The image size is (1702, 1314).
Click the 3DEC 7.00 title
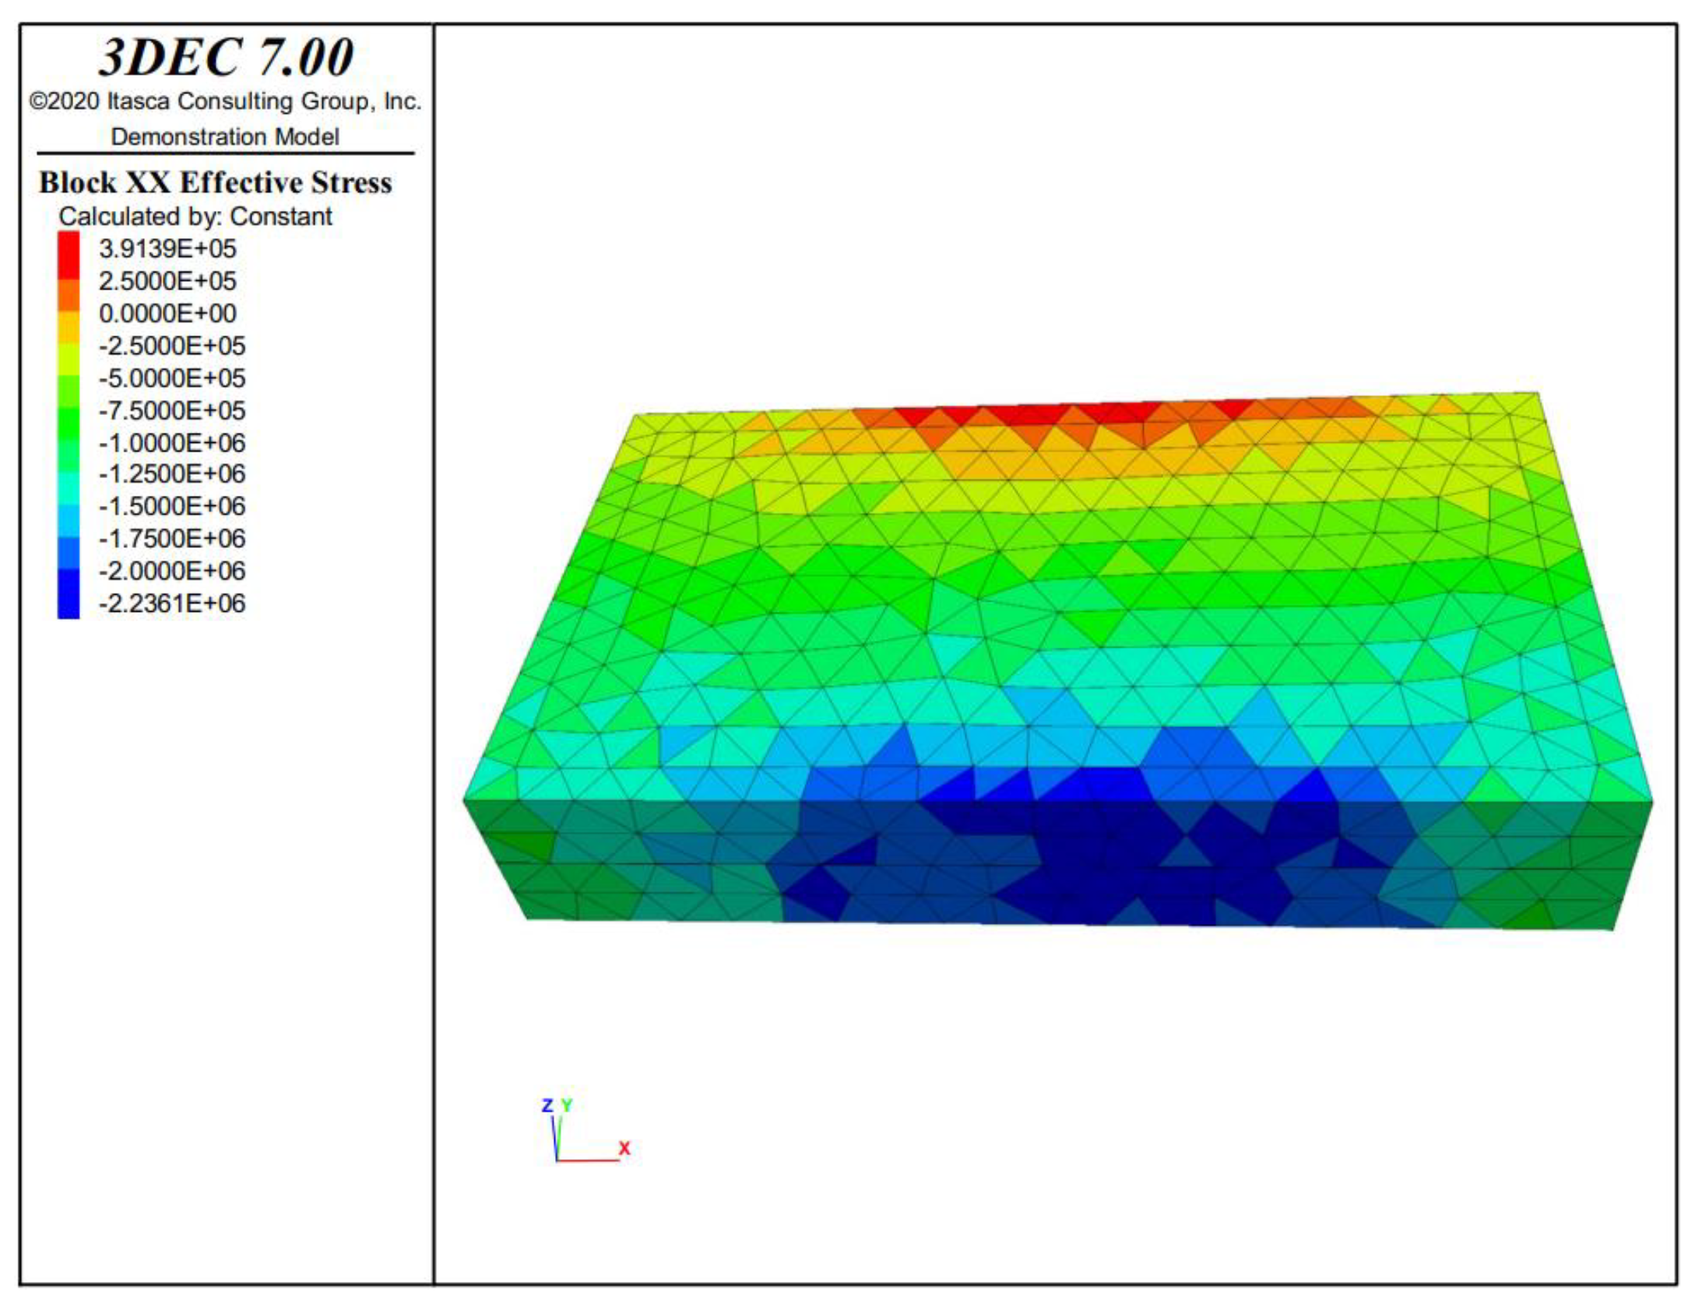pos(226,58)
